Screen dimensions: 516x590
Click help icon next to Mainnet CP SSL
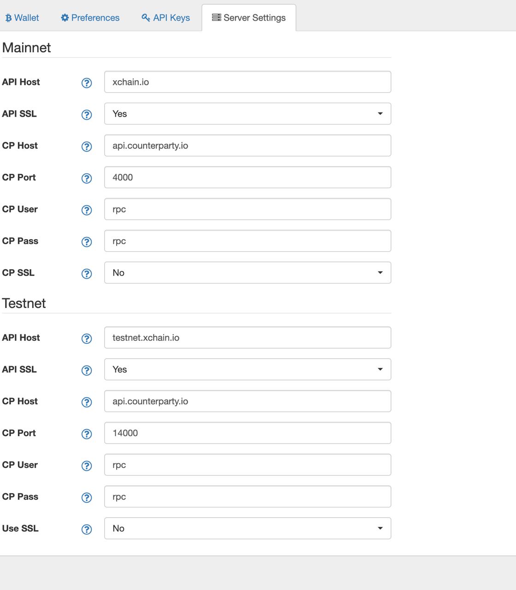(x=87, y=274)
